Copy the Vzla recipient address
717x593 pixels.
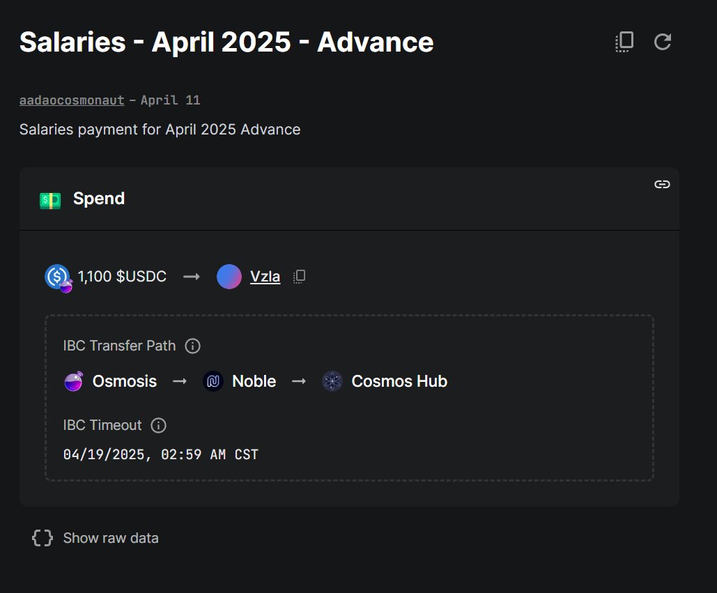coord(299,277)
